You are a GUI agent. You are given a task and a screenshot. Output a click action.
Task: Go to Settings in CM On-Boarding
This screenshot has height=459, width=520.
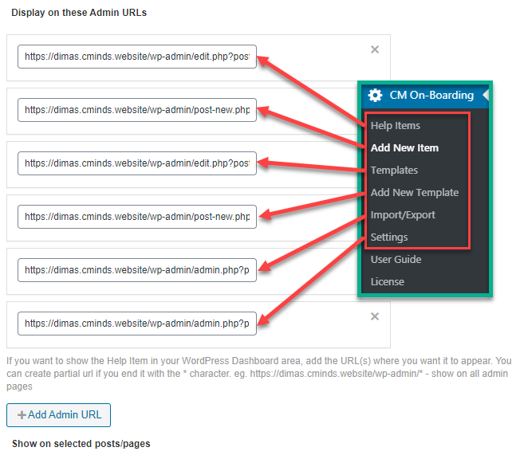[x=389, y=237]
